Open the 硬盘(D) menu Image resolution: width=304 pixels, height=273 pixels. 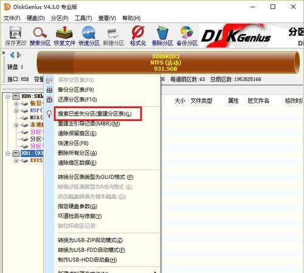click(36, 18)
